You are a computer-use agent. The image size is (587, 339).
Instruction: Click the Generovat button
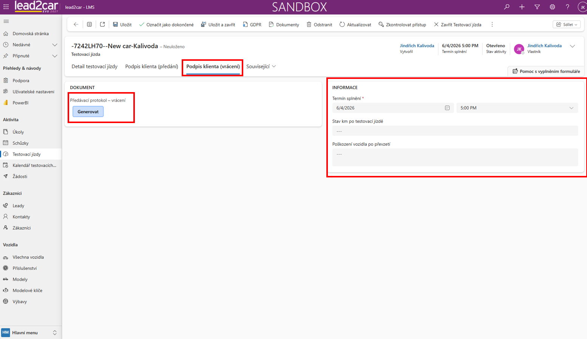88,112
